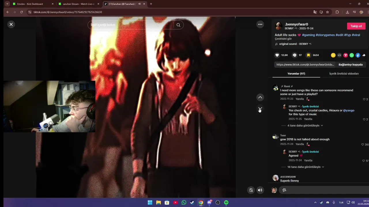Close the video viewer with the X button
The width and height of the screenshot is (369, 207).
[11, 24]
